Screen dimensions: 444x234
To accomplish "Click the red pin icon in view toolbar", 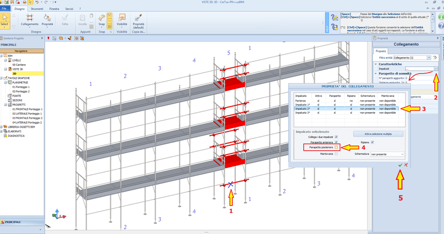I will (49, 38).
